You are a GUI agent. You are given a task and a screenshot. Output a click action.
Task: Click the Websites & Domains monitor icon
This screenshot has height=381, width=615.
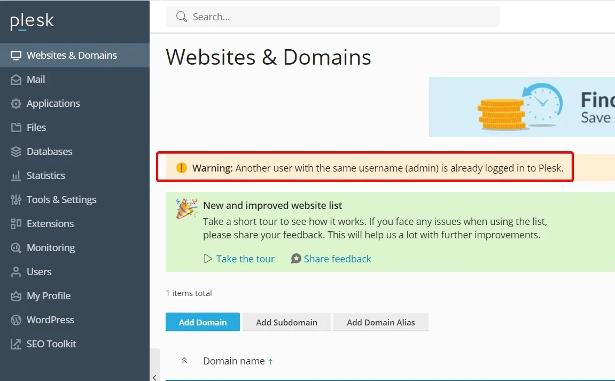tap(16, 56)
